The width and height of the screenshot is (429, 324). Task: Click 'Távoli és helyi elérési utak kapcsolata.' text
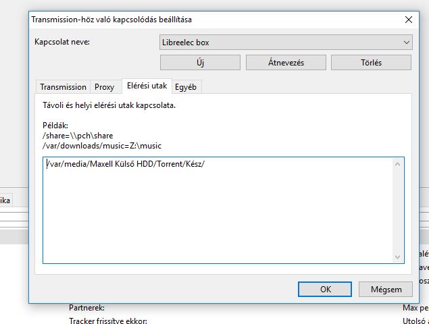(109, 105)
